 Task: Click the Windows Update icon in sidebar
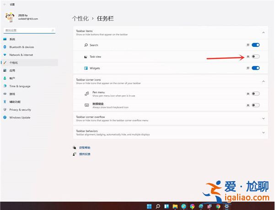5,117
